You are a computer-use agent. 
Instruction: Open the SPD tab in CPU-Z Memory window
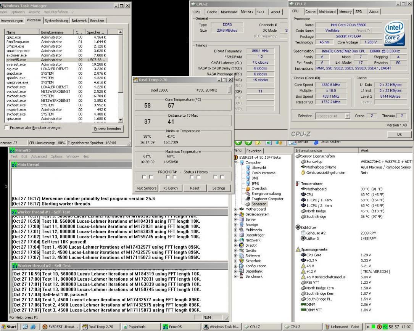(261, 12)
